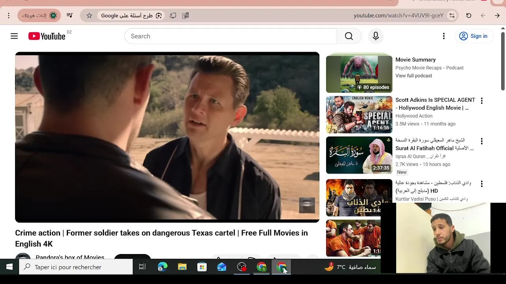Select the youtube.com URL in address bar
This screenshot has width=506, height=284.
pos(398,15)
